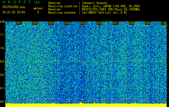
Task: Click the Receiving Location label
Action: point(63,6)
